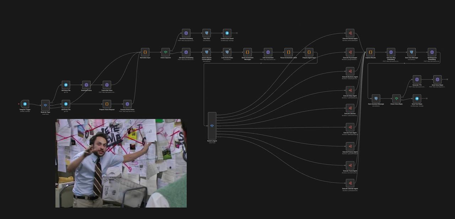Open the Get Response Embedding node
This screenshot has height=219, width=455.
[432, 52]
